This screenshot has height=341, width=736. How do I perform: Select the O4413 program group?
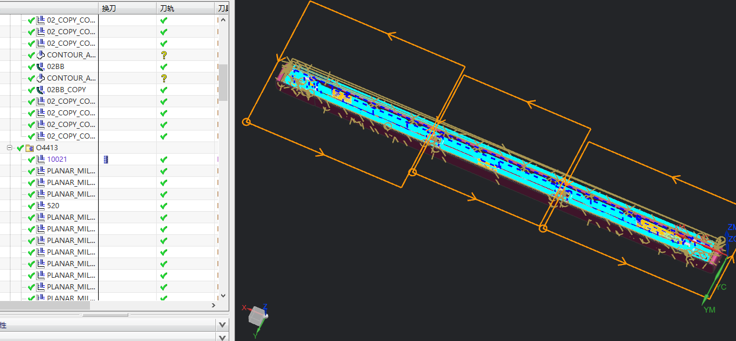coord(47,148)
